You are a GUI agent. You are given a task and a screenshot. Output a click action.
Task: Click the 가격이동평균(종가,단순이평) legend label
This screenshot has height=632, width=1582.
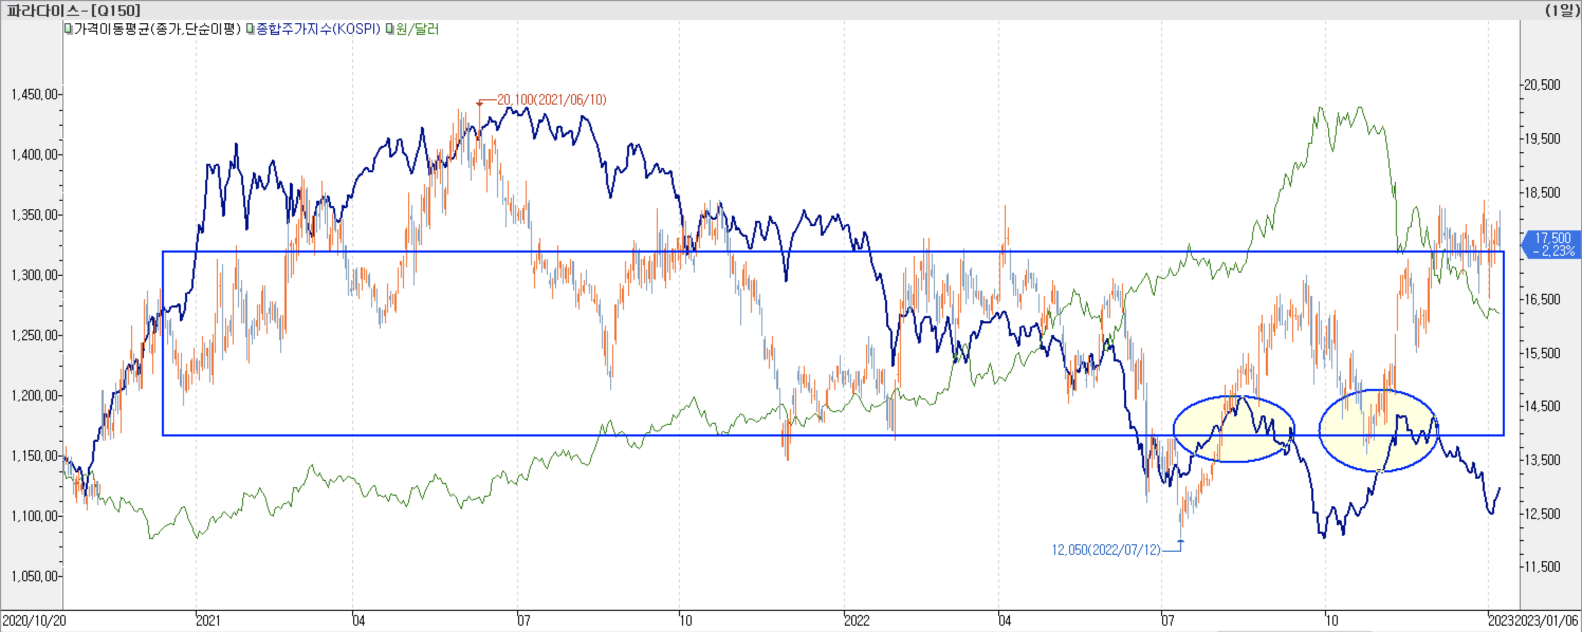[x=157, y=29]
